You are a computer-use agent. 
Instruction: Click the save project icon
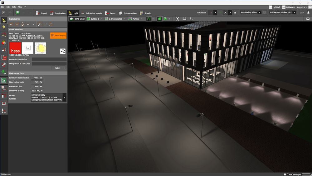(x=17, y=13)
